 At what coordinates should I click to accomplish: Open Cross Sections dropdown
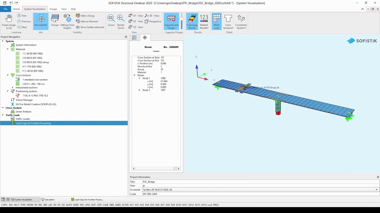tap(228, 22)
